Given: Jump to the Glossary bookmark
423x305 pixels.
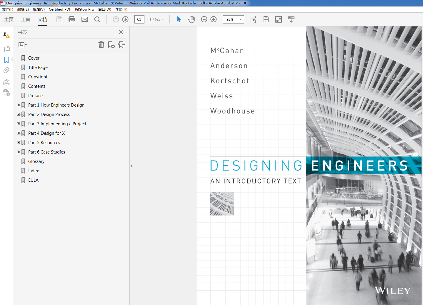Looking at the screenshot, I should pos(36,161).
